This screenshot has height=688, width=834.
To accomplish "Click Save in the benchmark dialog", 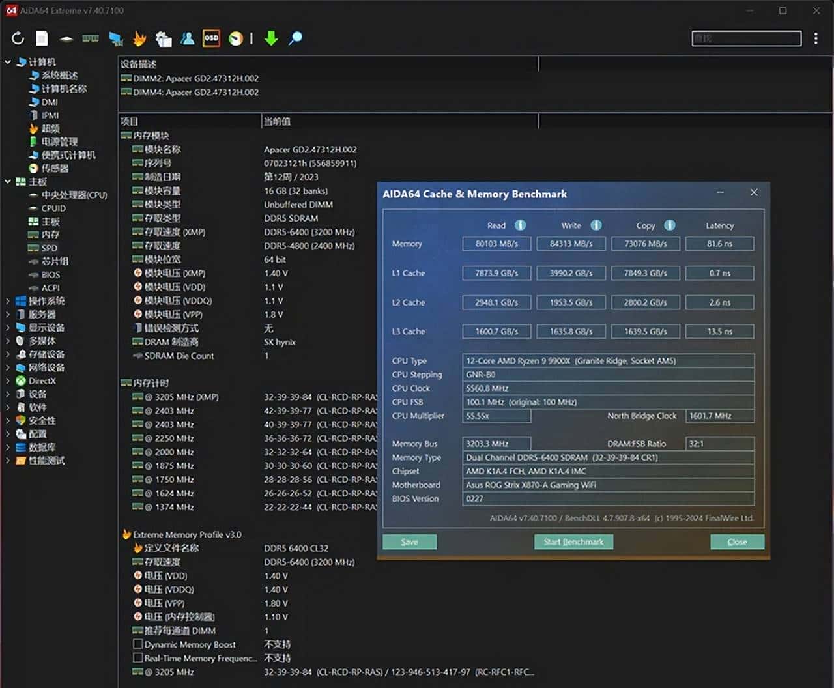I will point(409,542).
